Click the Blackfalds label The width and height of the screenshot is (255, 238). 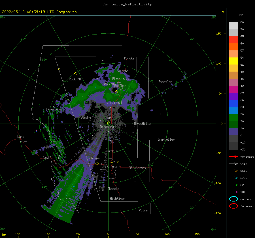[120, 78]
